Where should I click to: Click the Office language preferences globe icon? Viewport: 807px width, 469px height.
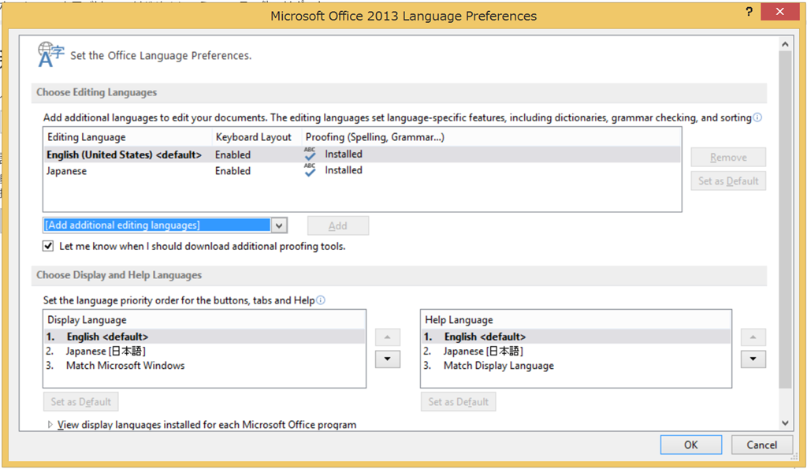(50, 54)
